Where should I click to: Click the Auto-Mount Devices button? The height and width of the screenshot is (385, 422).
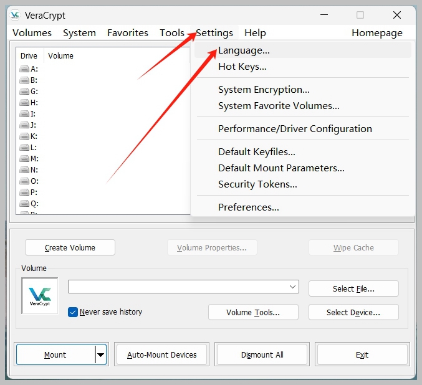(x=161, y=355)
